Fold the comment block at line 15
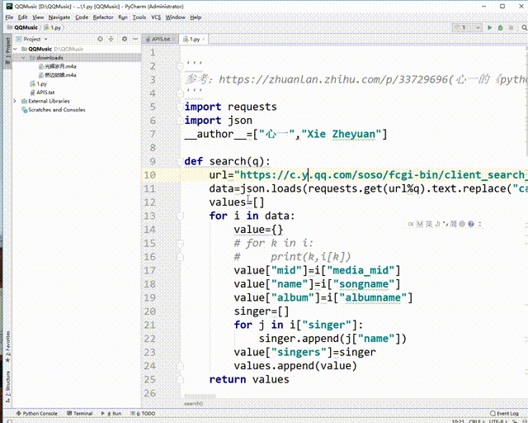Viewport: 528px width, 423px height. pos(180,243)
